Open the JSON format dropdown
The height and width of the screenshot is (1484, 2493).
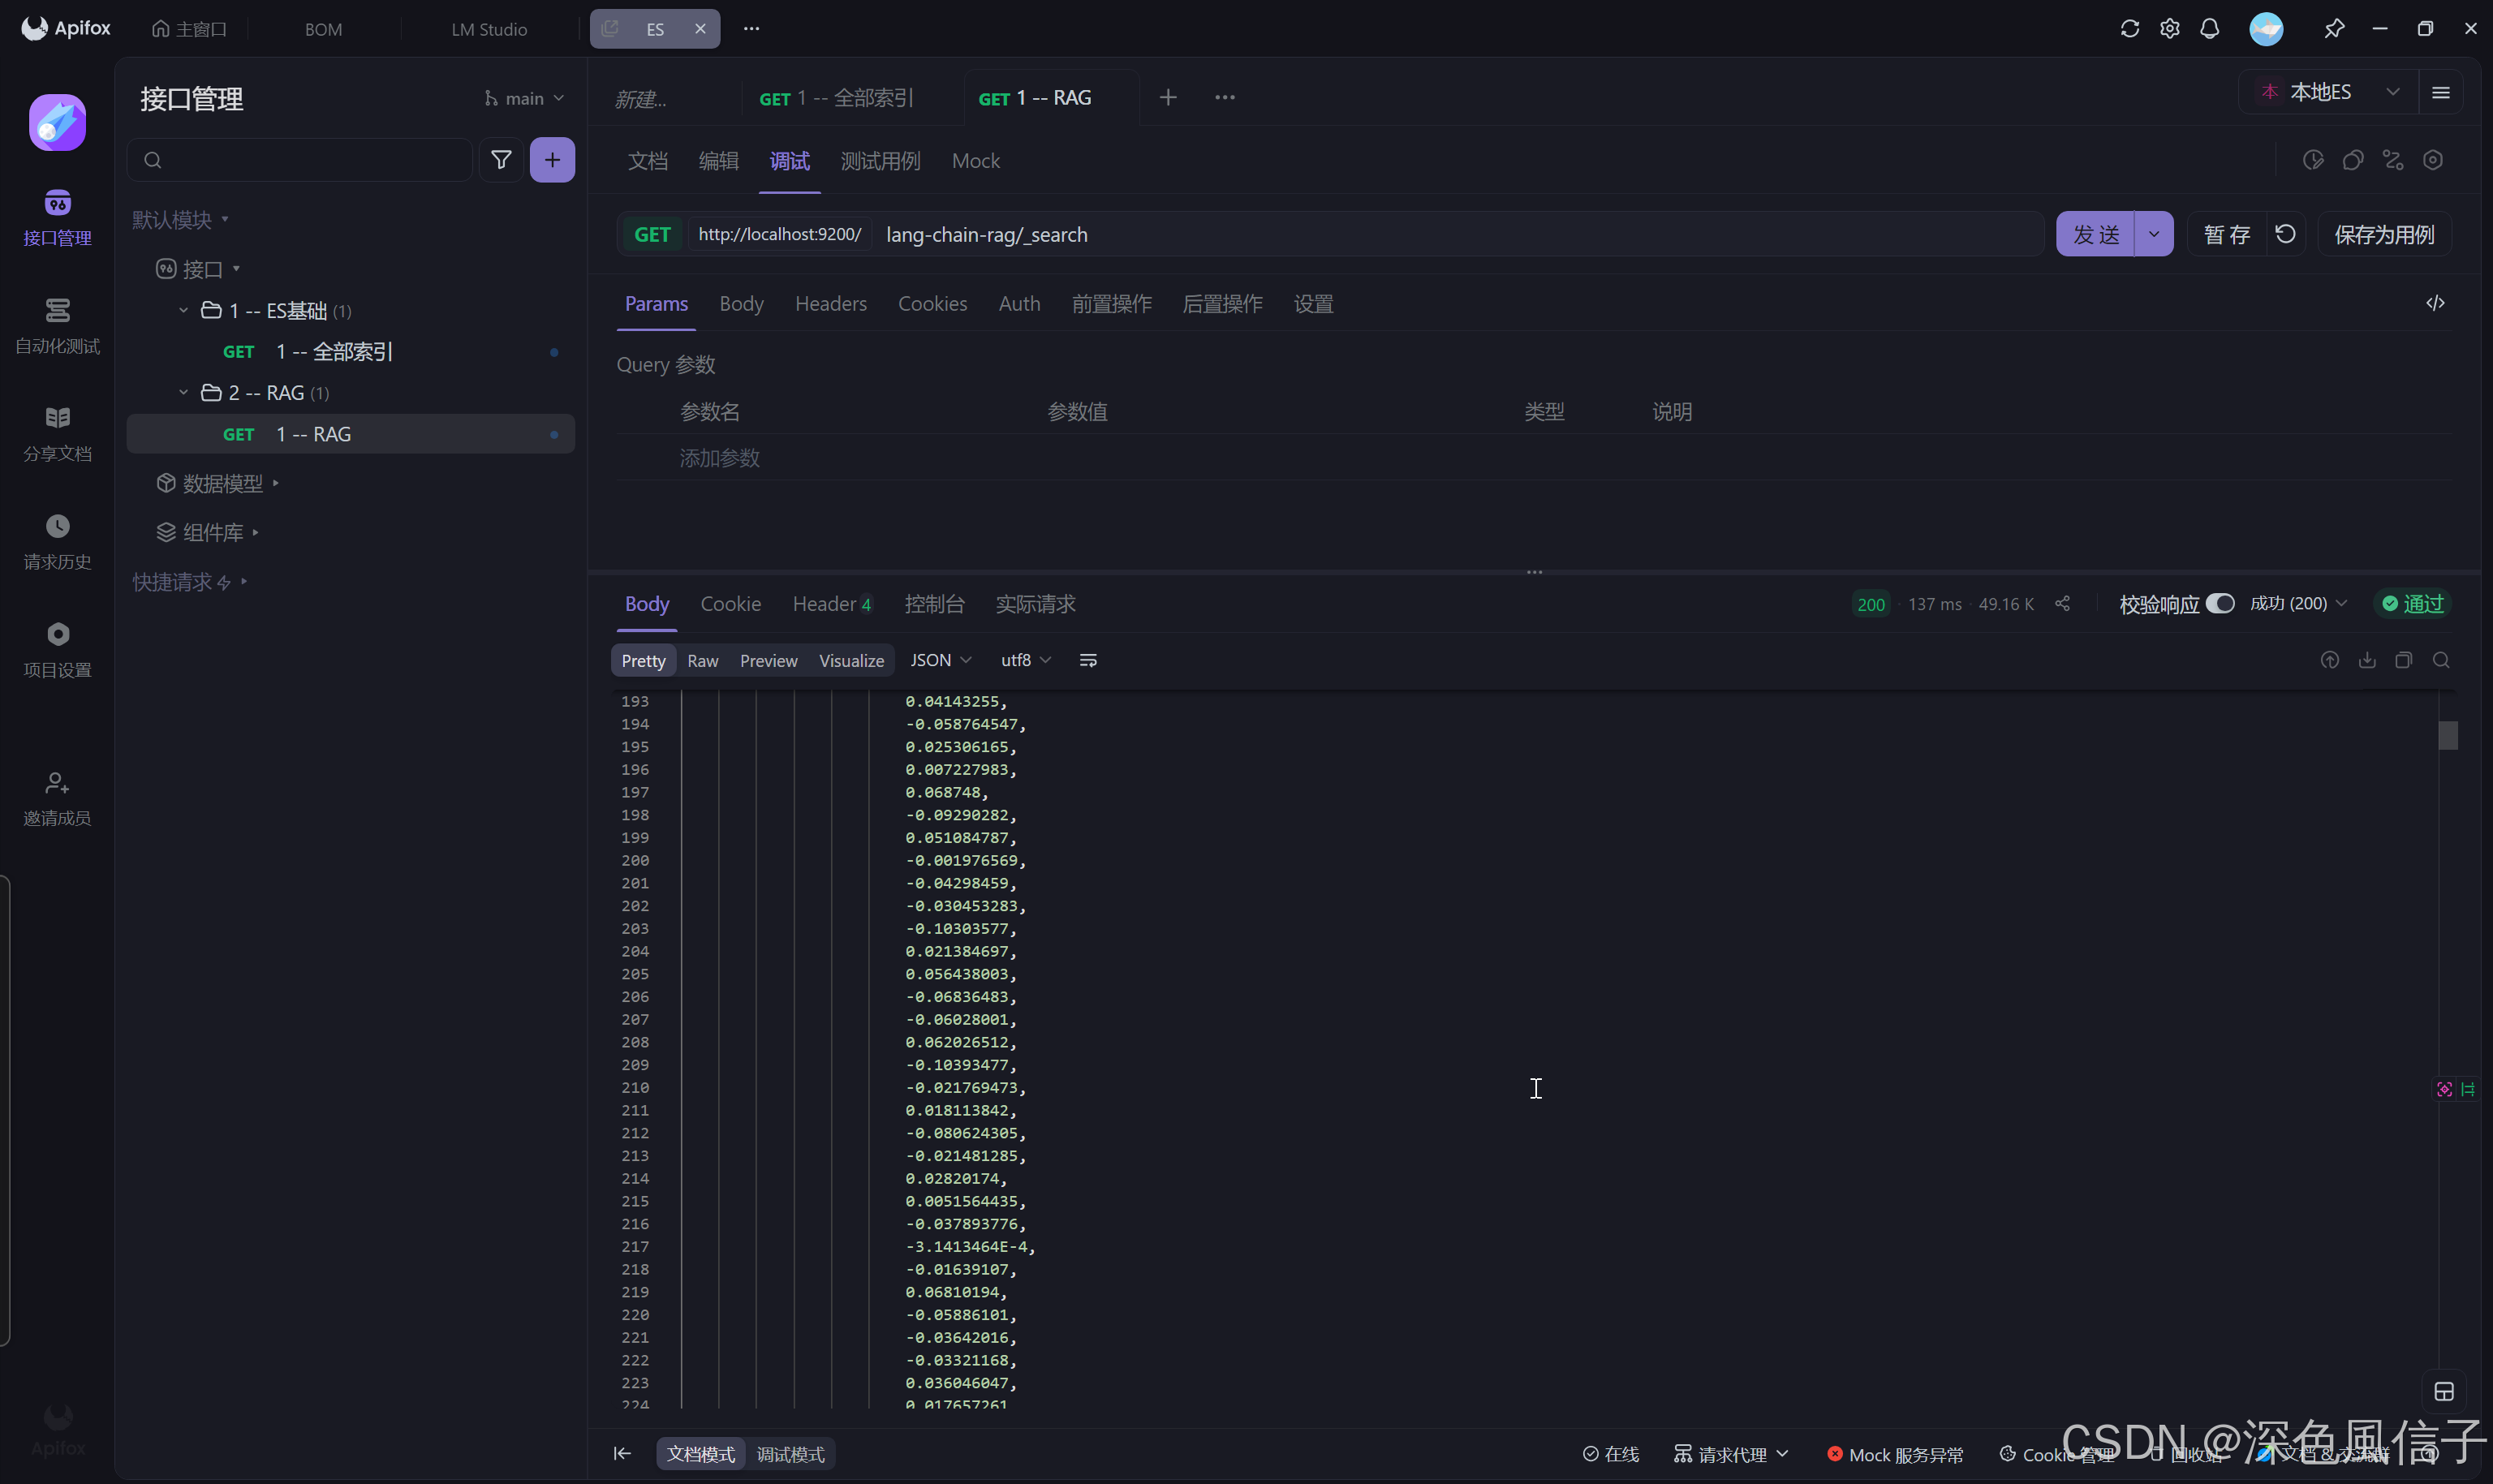(x=940, y=660)
